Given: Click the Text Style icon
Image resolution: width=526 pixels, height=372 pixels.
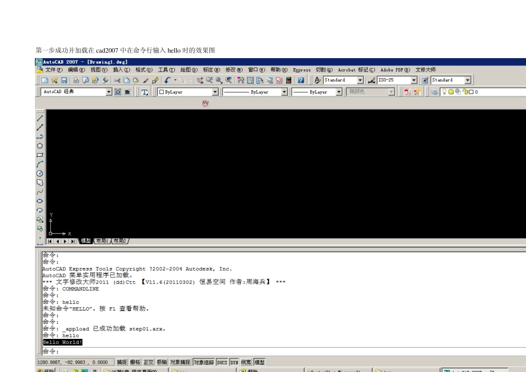Looking at the screenshot, I should pyautogui.click(x=317, y=80).
